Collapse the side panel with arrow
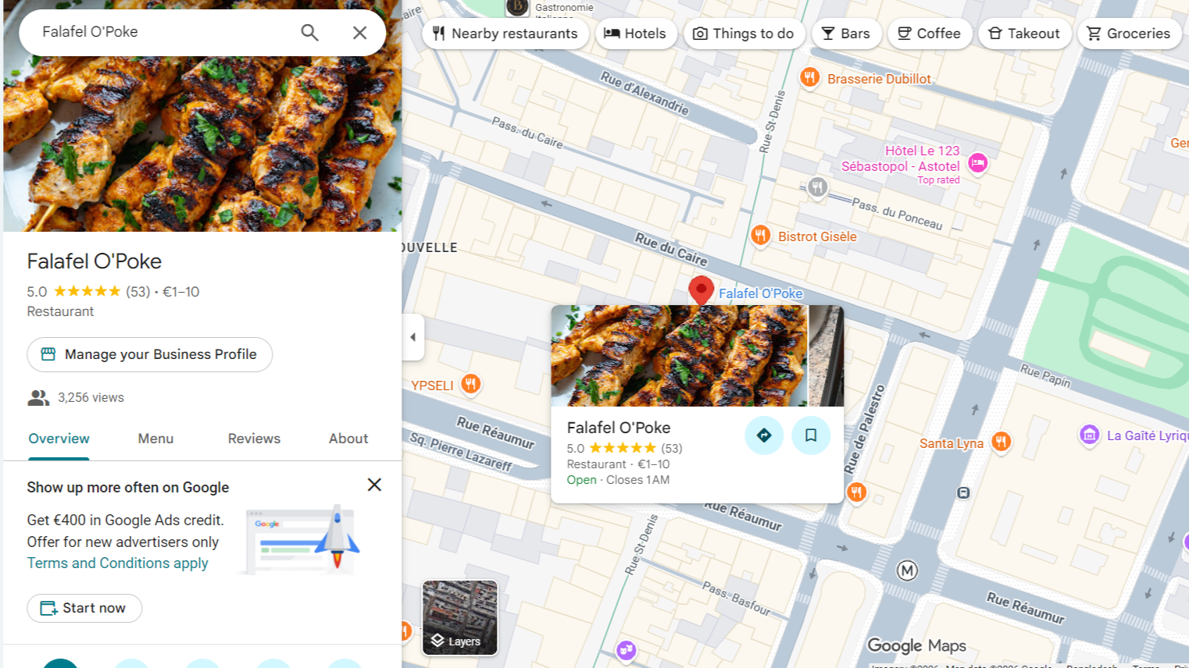 tap(413, 337)
